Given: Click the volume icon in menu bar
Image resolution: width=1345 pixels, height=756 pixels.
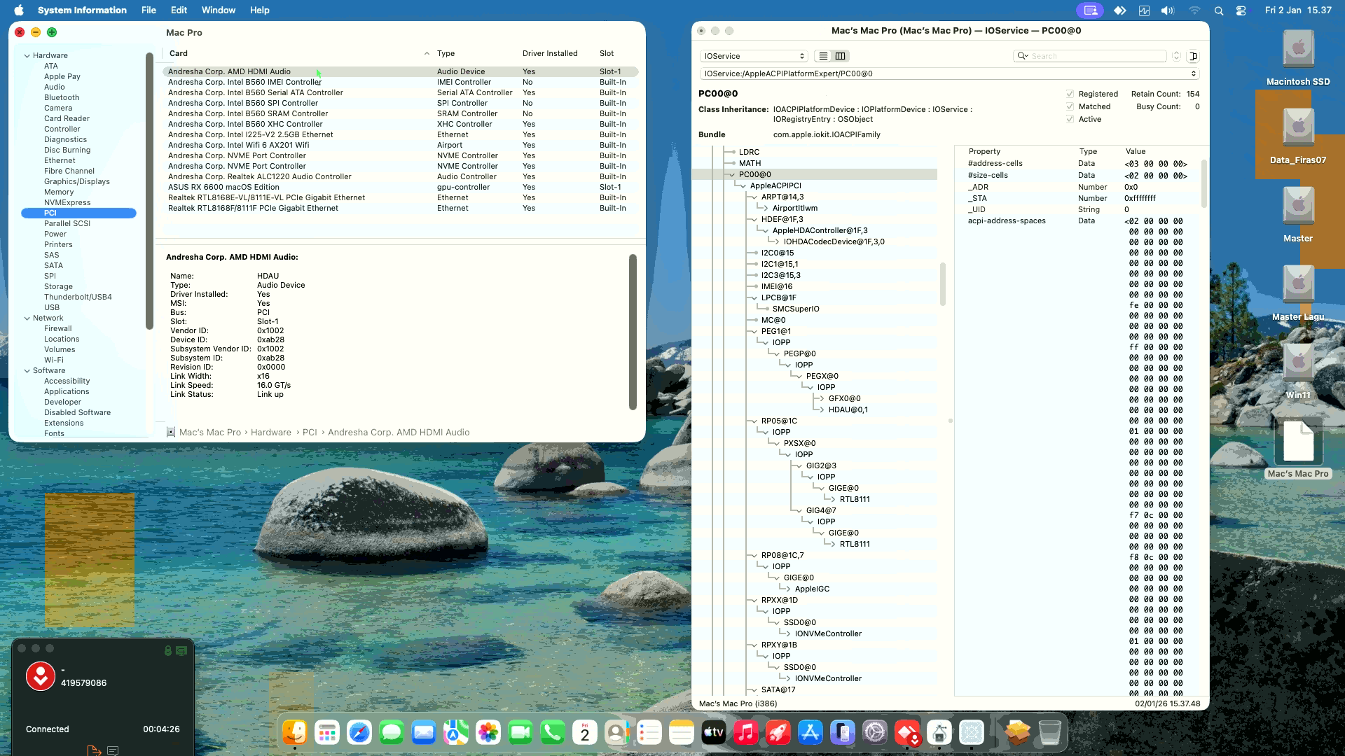Looking at the screenshot, I should pyautogui.click(x=1167, y=10).
